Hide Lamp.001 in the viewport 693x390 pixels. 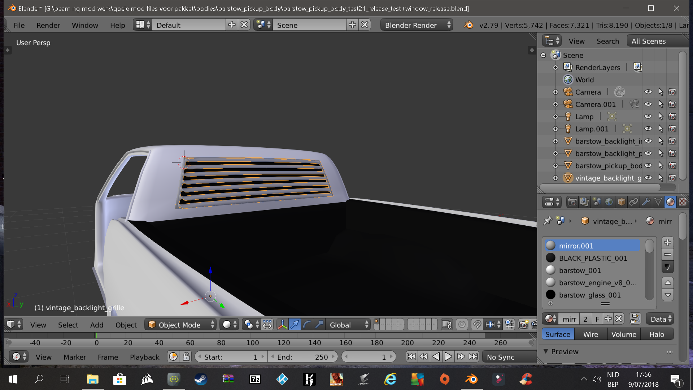pyautogui.click(x=648, y=129)
